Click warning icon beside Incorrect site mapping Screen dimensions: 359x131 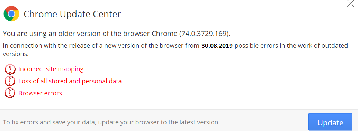tap(10, 69)
